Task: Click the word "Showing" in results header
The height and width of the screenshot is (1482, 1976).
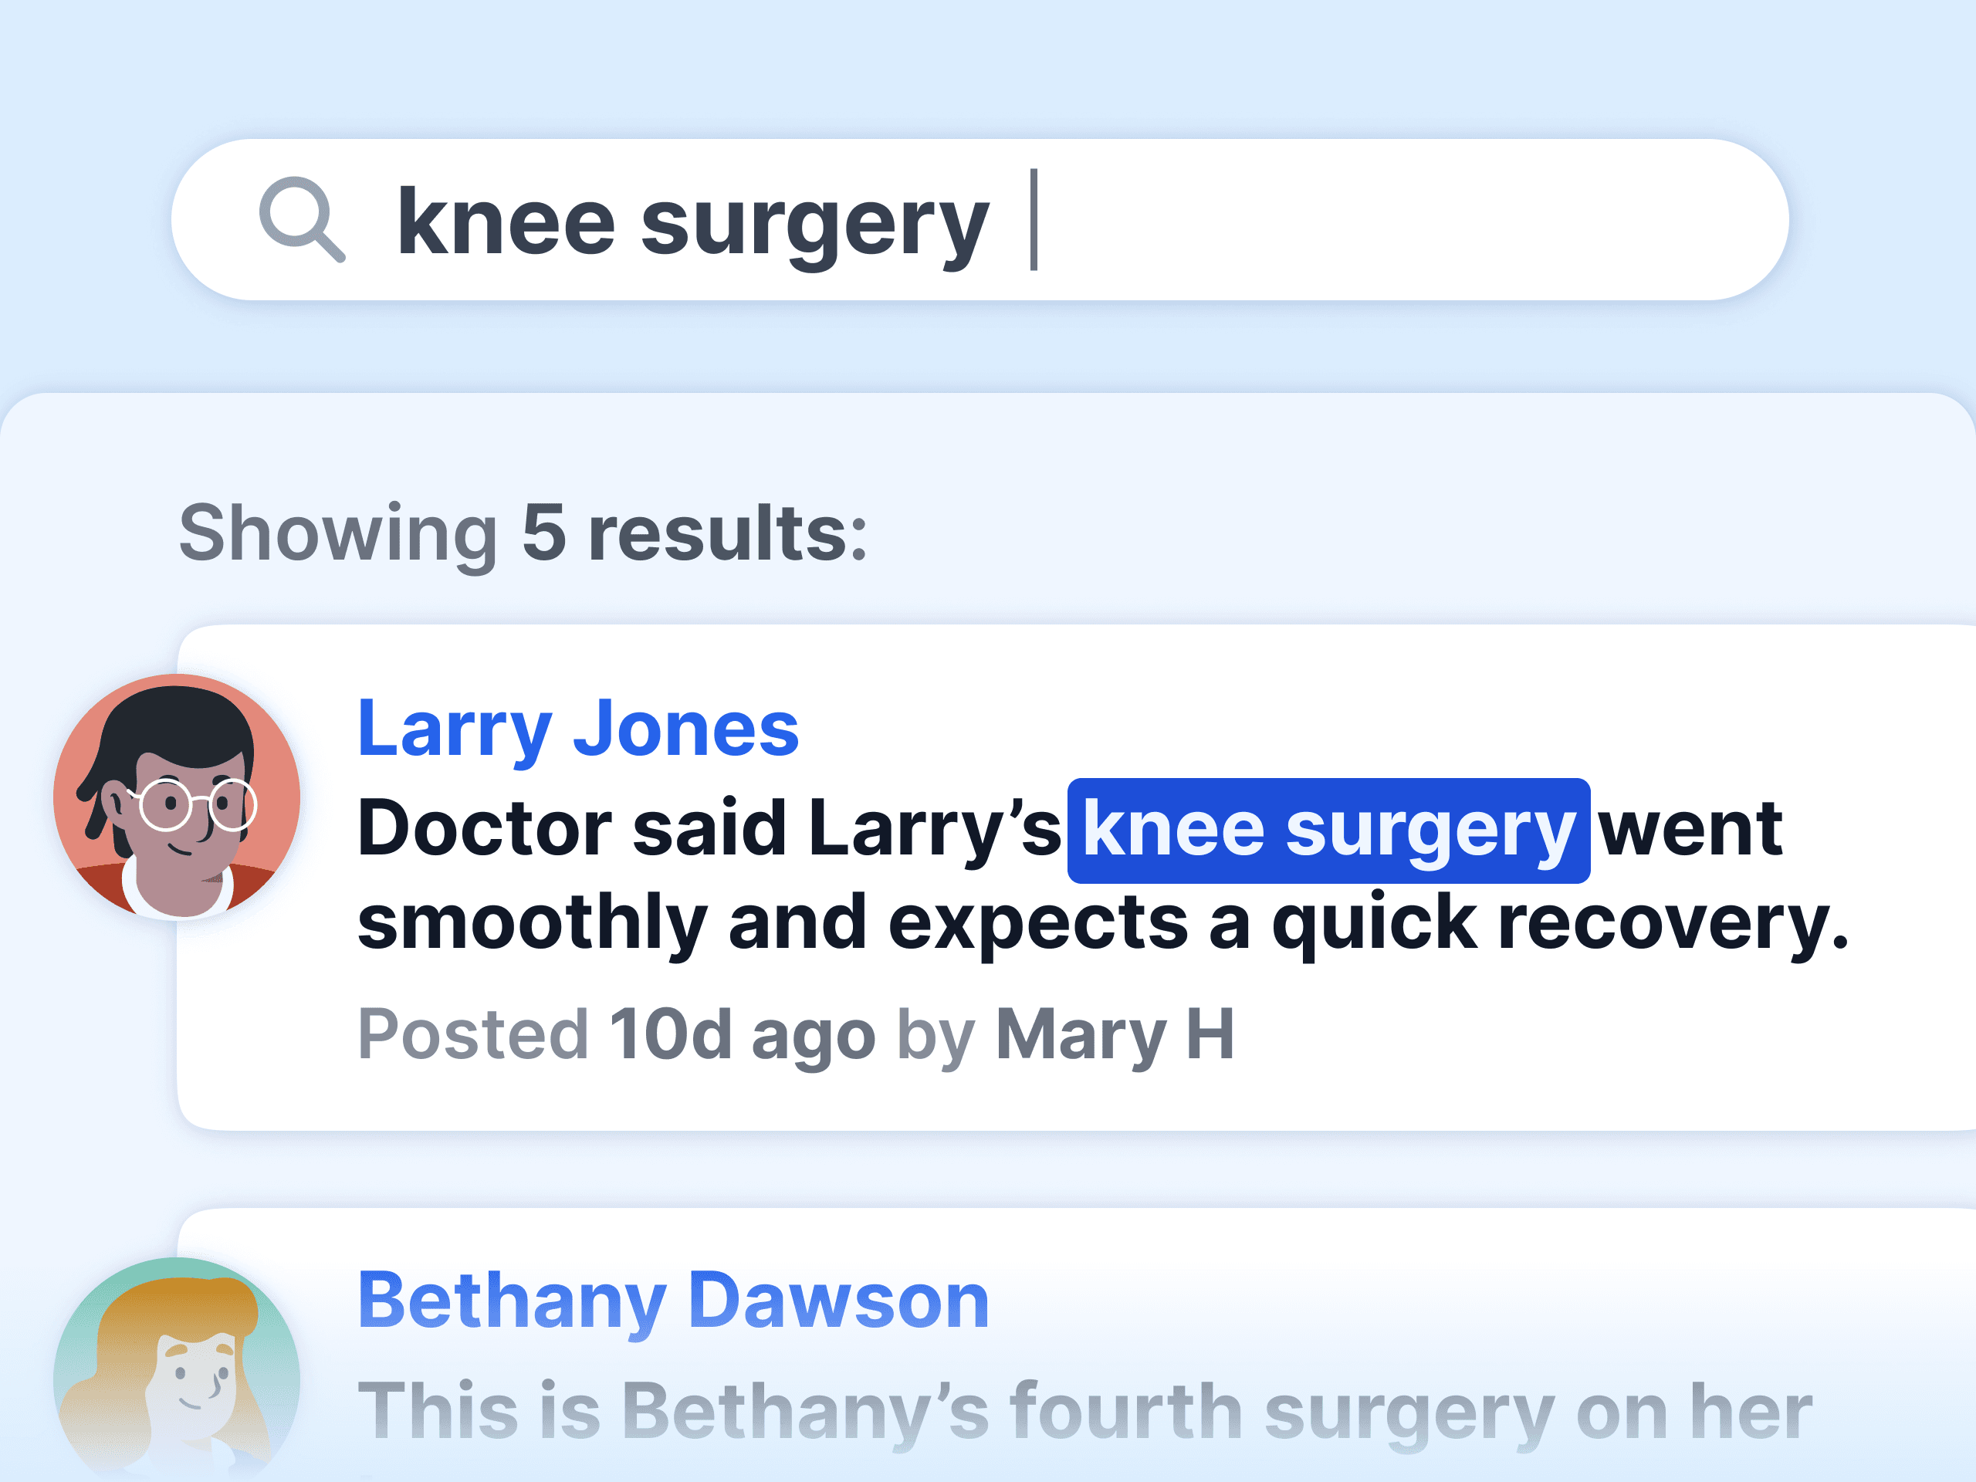Action: [337, 533]
